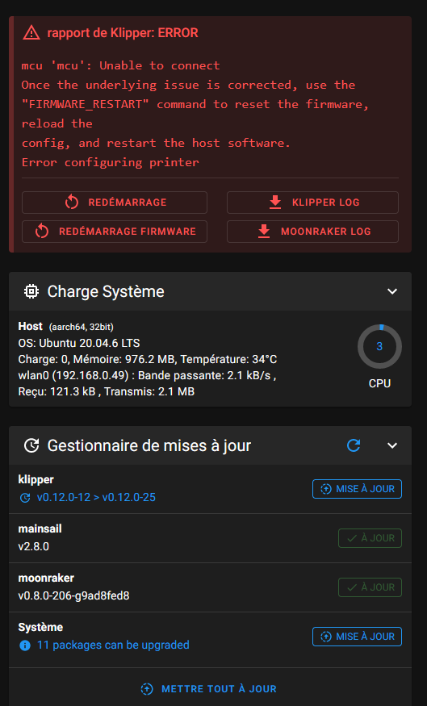Collapse the Charge Système panel
This screenshot has height=706, width=427.
tap(392, 291)
